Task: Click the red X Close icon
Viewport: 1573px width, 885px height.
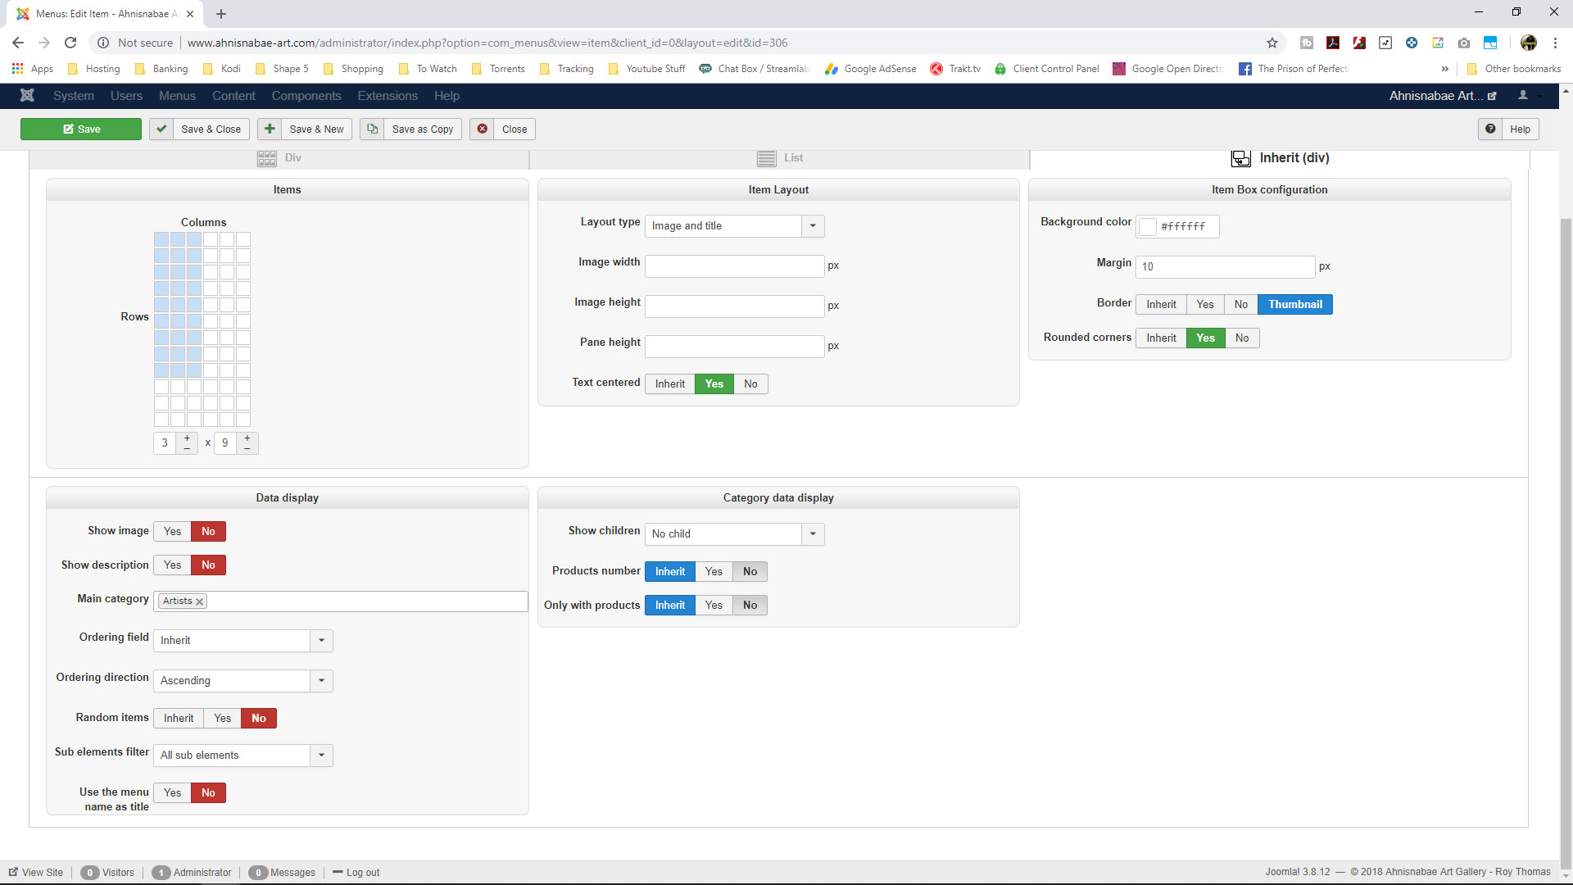Action: [483, 129]
